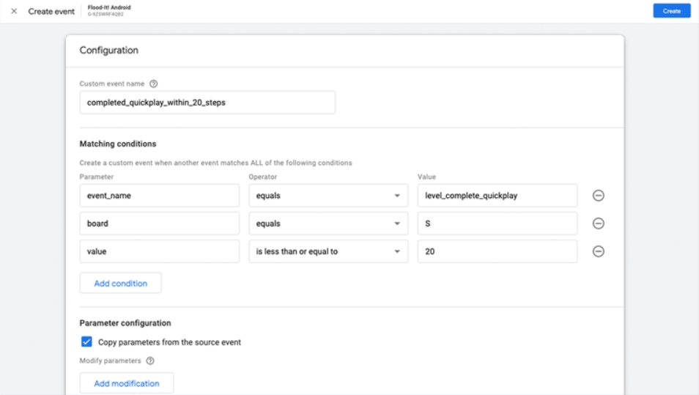Expand operator dropdown for board row
This screenshot has height=395, width=699.
328,224
